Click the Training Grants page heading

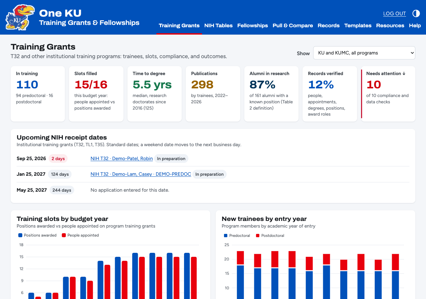(x=43, y=47)
